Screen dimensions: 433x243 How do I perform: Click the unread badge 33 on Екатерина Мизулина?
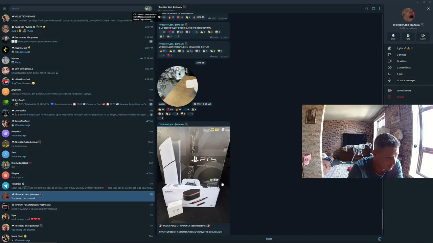[x=151, y=41]
